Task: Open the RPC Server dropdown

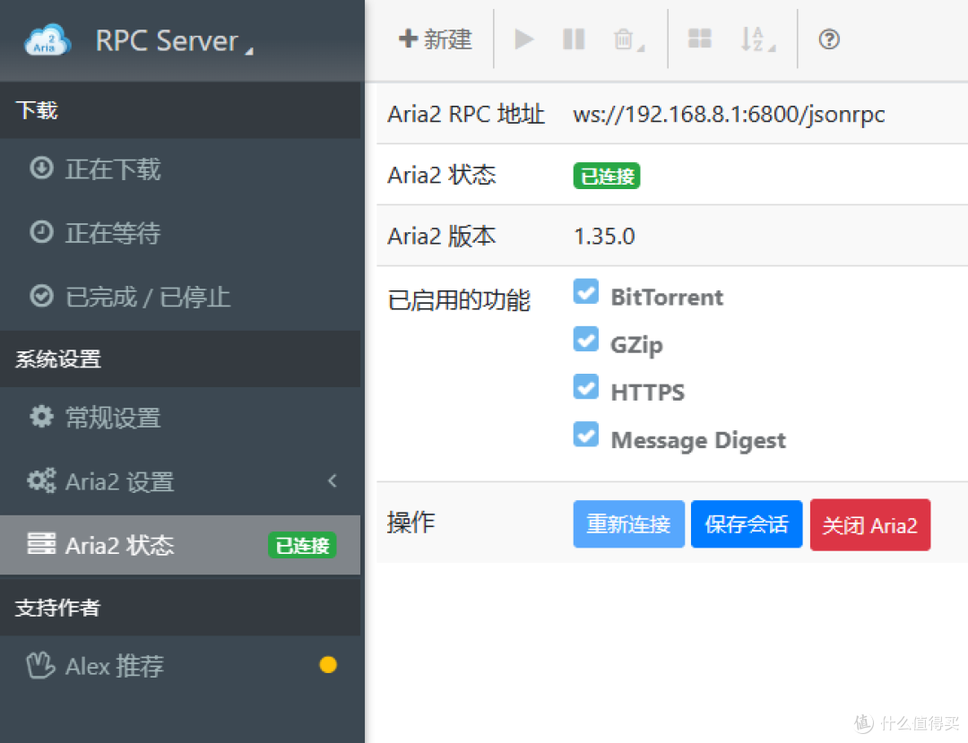Action: [x=174, y=41]
